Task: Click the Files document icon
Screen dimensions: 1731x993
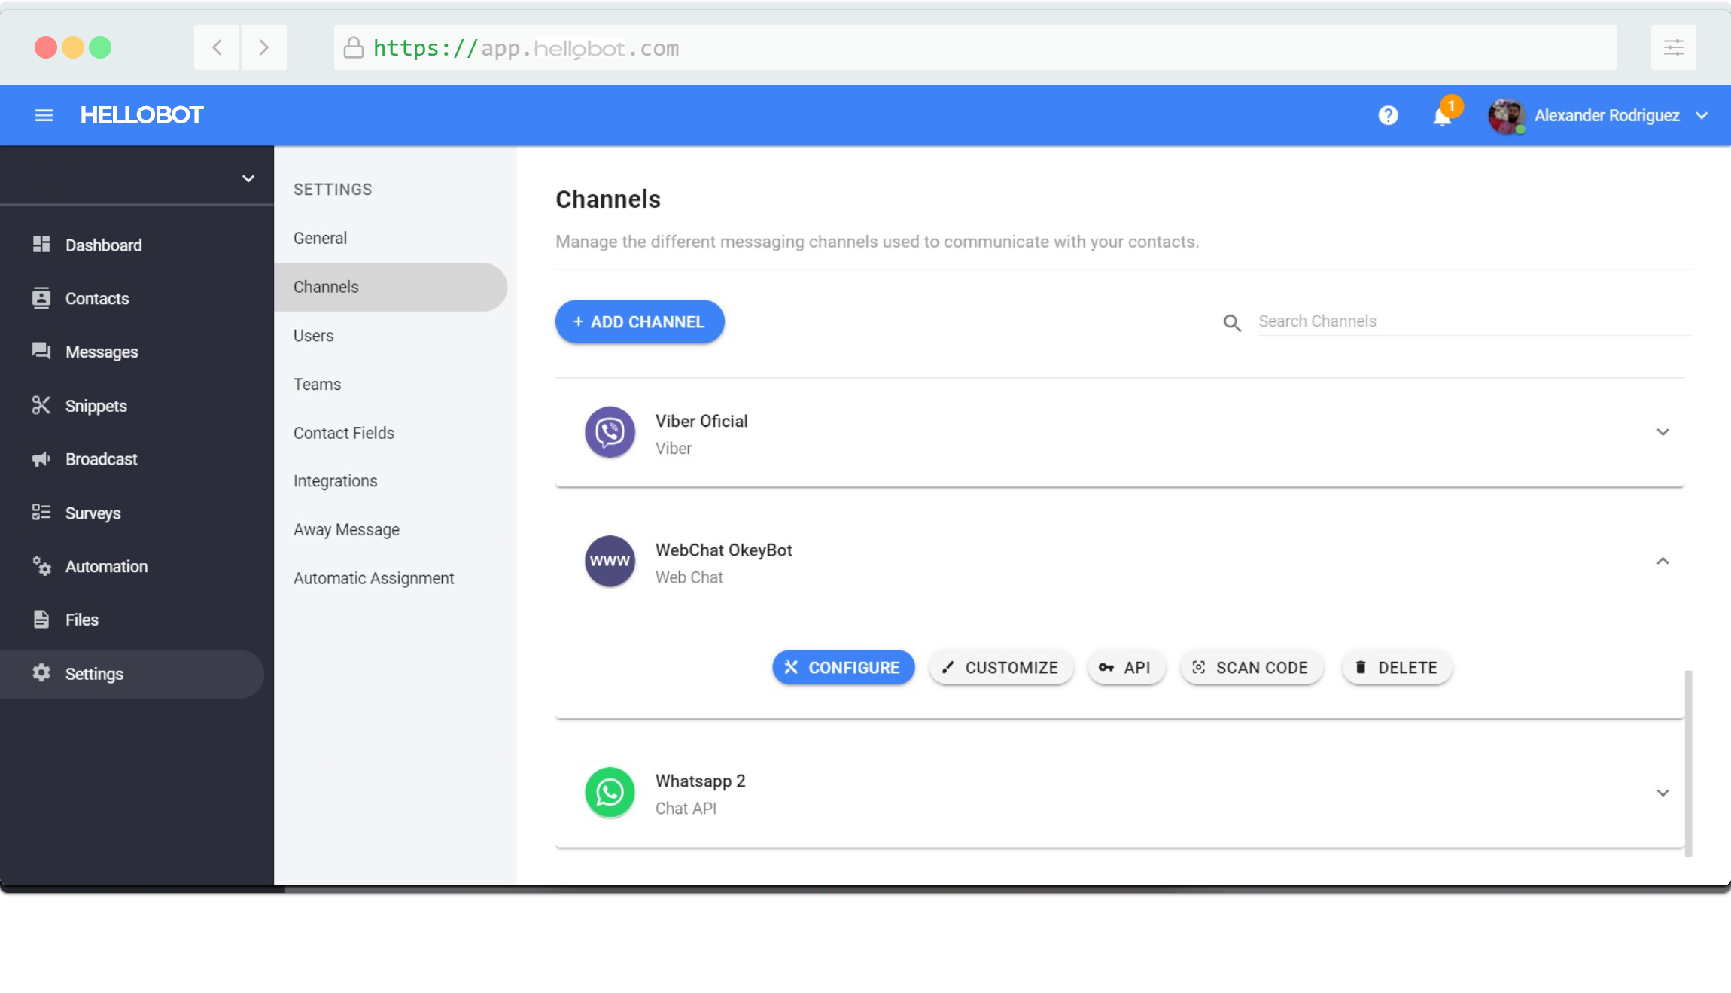Action: (x=41, y=619)
